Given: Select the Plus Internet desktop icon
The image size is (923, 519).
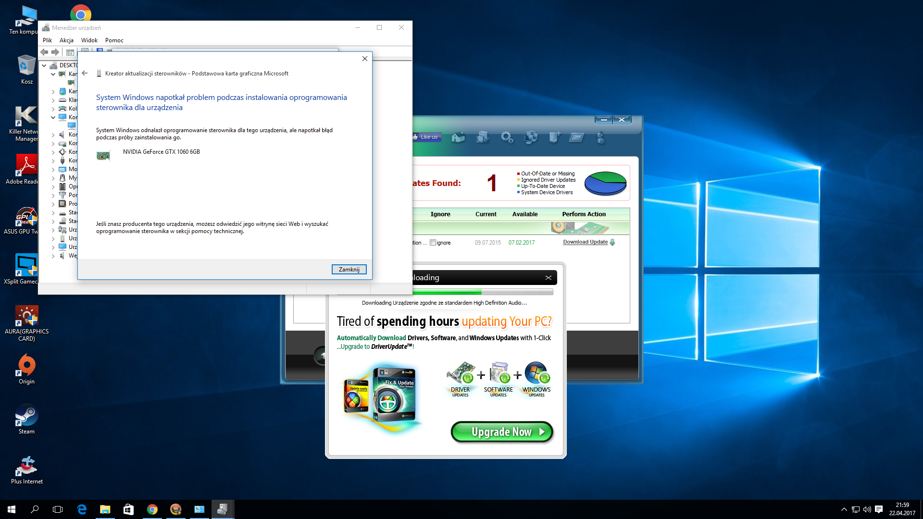Looking at the screenshot, I should coord(26,469).
